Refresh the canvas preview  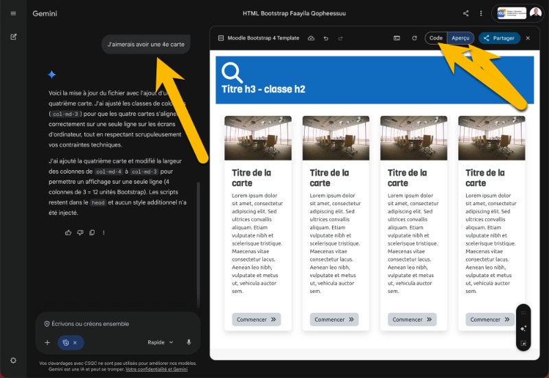point(414,38)
